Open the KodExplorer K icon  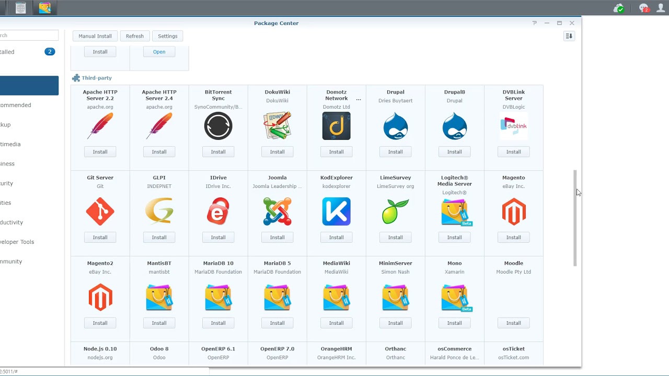click(x=336, y=211)
